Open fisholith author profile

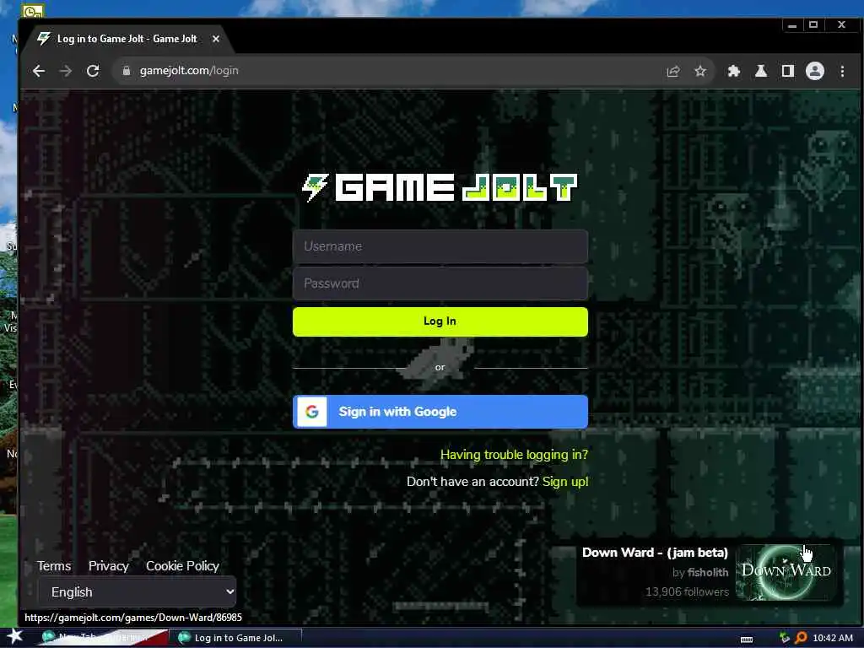[708, 573]
